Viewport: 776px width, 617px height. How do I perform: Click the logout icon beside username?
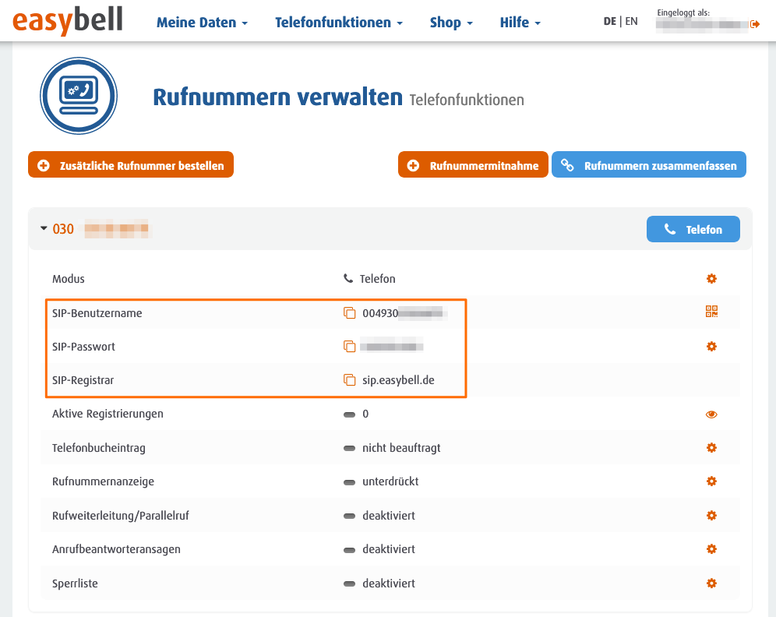pyautogui.click(x=755, y=24)
